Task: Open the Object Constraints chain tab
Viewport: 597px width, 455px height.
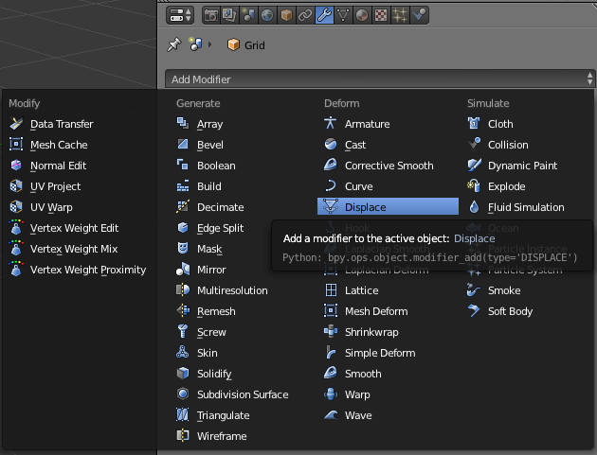Action: click(x=305, y=15)
